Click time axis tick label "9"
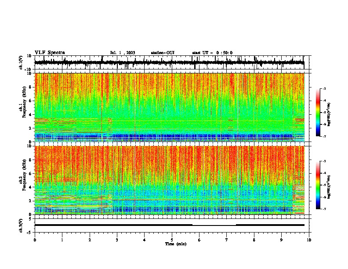The width and height of the screenshot is (348, 269). [x=281, y=240]
